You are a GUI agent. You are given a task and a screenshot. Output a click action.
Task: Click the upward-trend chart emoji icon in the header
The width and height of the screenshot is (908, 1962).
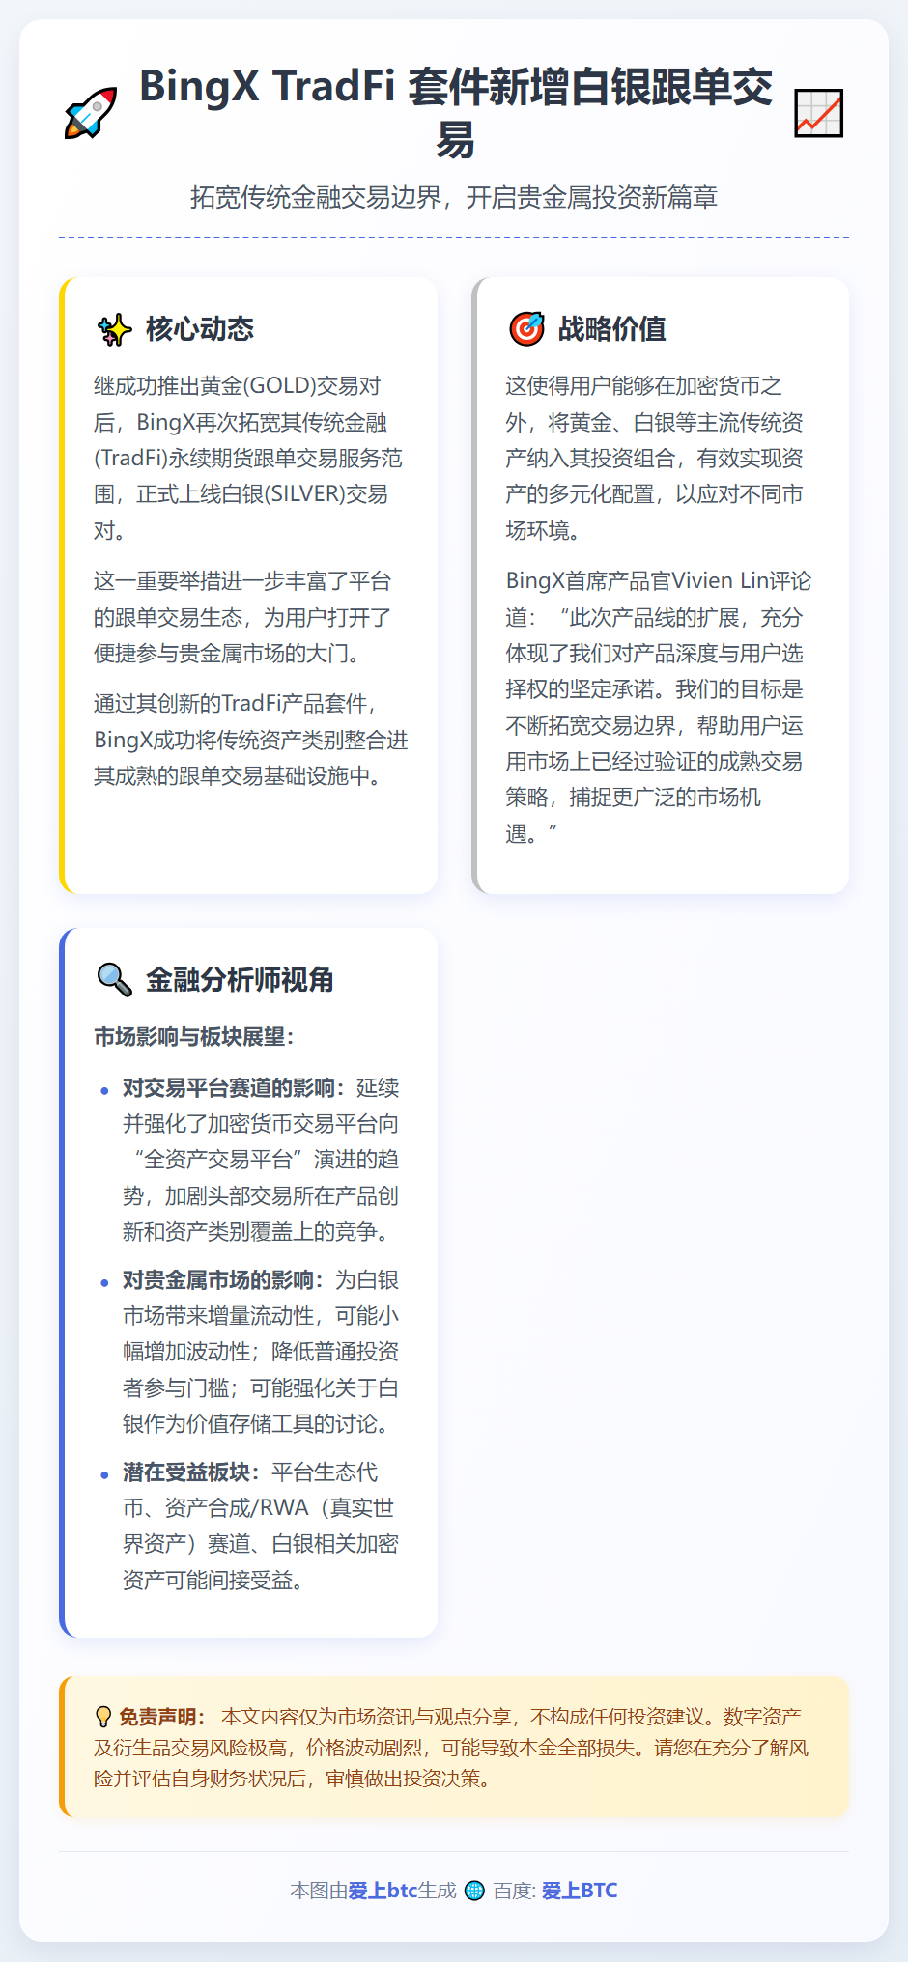click(819, 113)
